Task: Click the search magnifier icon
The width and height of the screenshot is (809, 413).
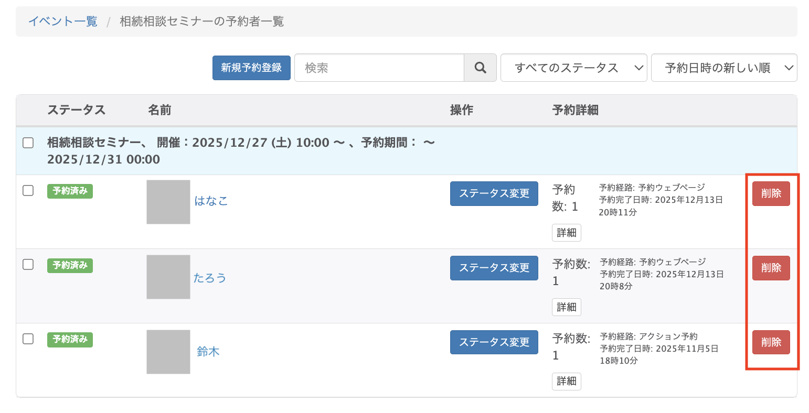Action: (x=480, y=68)
